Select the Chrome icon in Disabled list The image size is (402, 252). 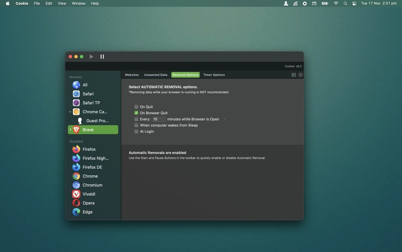pyautogui.click(x=76, y=176)
